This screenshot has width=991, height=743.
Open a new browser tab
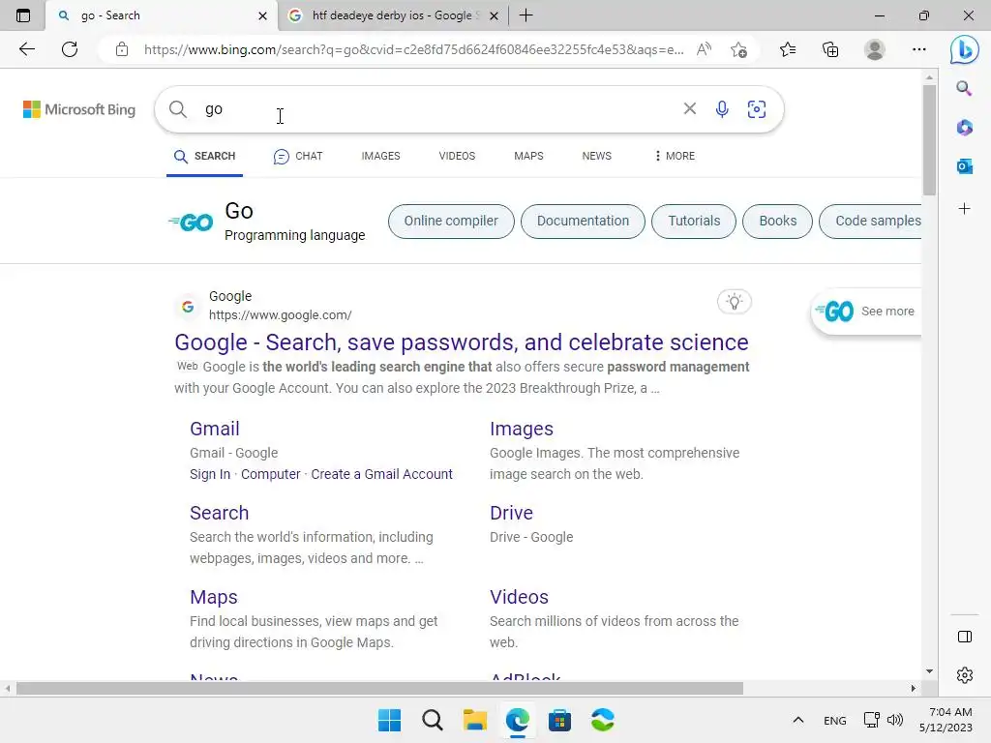tap(526, 15)
